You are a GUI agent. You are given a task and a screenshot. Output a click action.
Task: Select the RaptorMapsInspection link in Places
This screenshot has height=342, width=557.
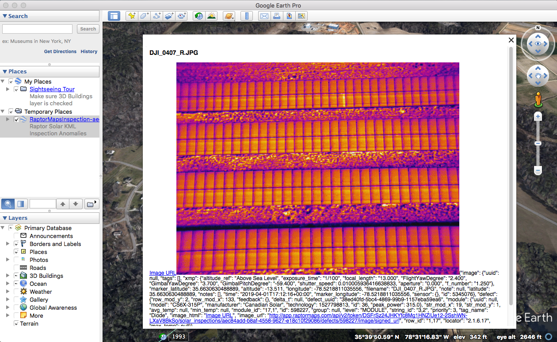(65, 119)
